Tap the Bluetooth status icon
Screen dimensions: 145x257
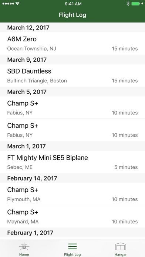tap(128, 4)
